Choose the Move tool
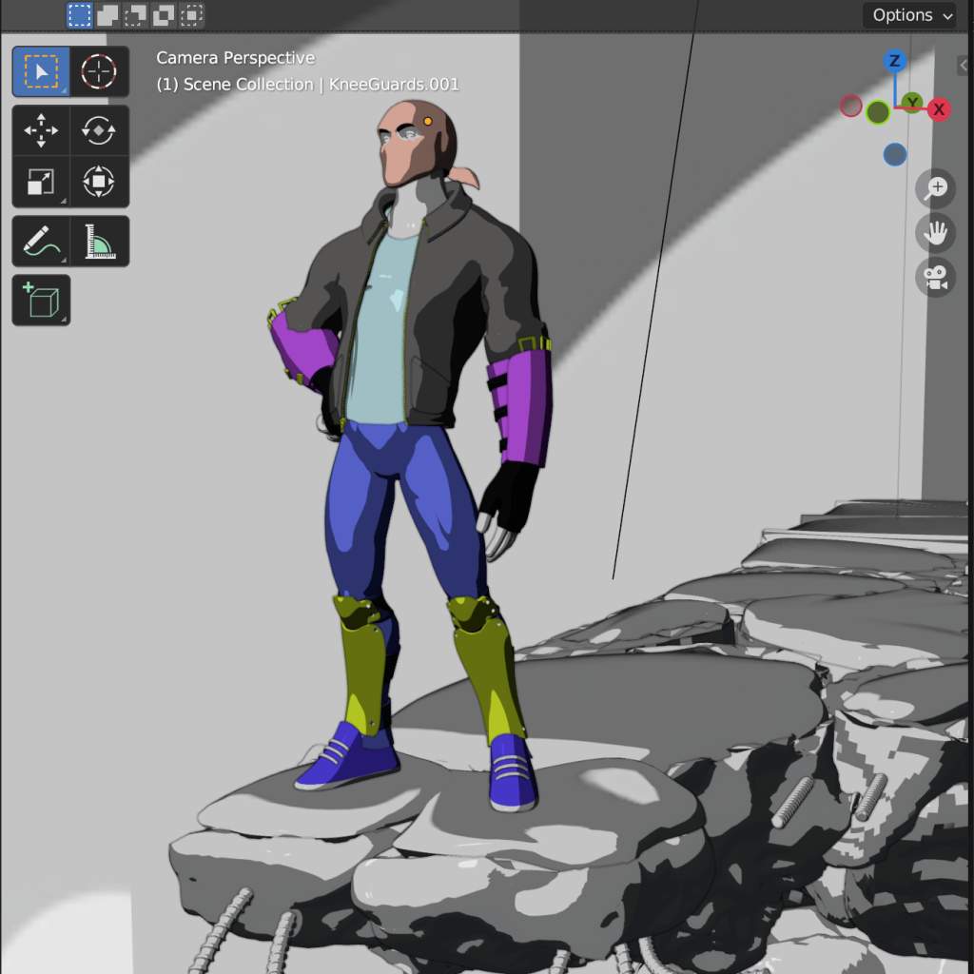The height and width of the screenshot is (974, 974). pos(41,130)
